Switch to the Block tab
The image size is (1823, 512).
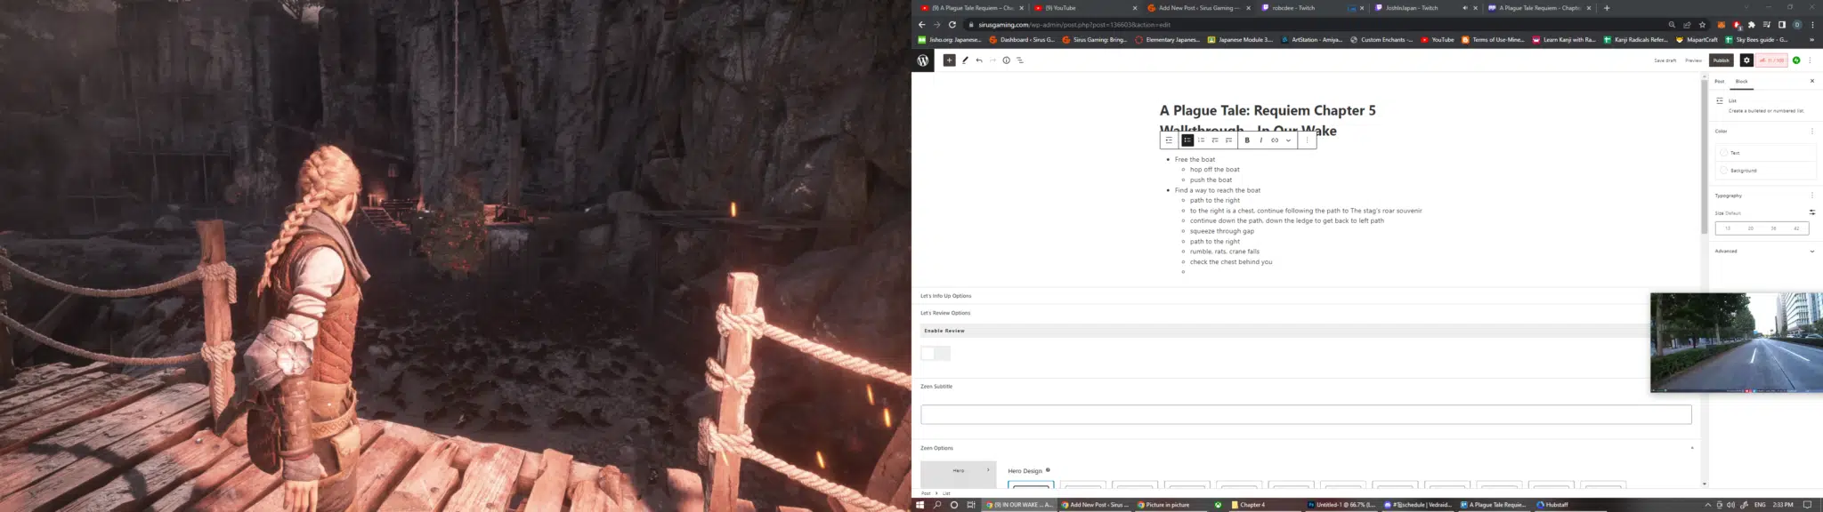(1741, 81)
